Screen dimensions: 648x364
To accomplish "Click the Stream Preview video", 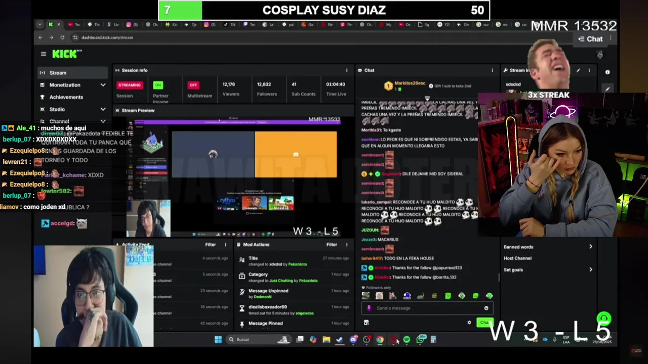I will tap(233, 177).
